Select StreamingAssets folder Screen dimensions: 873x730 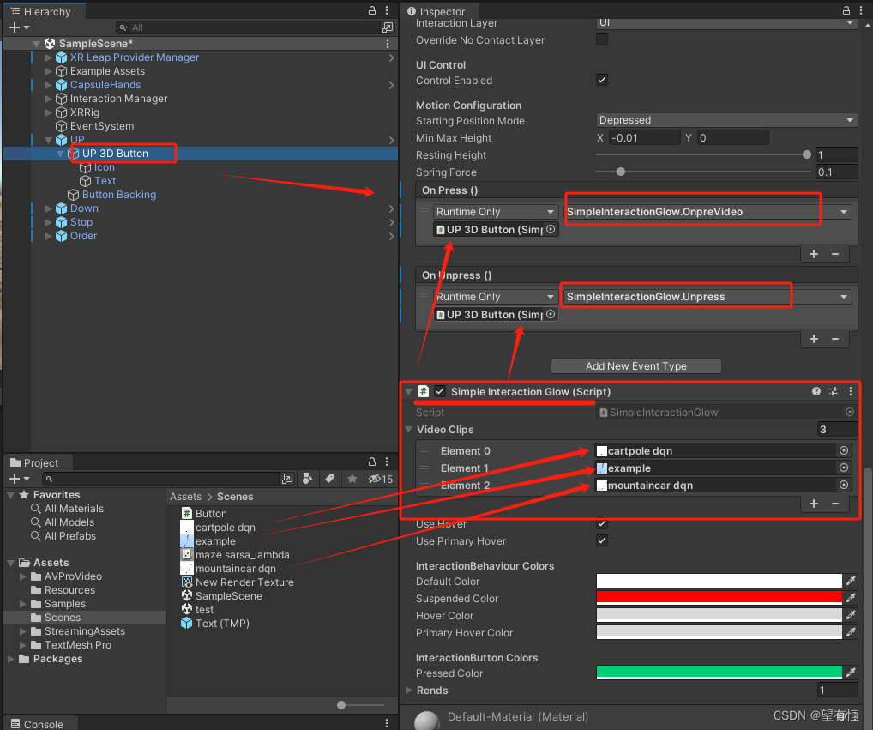click(x=85, y=630)
